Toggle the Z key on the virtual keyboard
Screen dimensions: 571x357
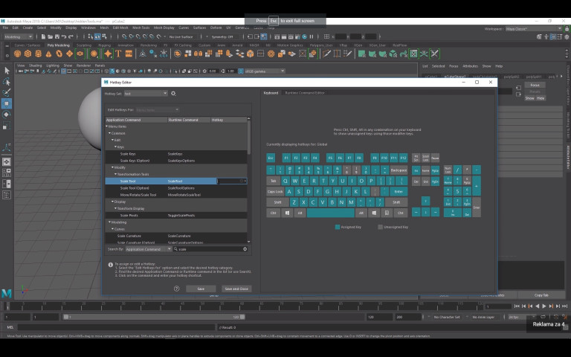294,202
